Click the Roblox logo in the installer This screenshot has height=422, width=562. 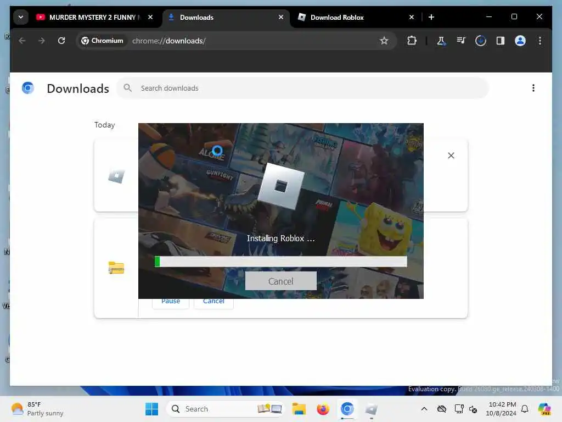(281, 186)
